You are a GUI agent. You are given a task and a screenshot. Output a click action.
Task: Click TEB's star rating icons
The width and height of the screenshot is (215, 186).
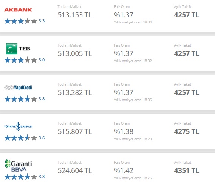pos(21,60)
